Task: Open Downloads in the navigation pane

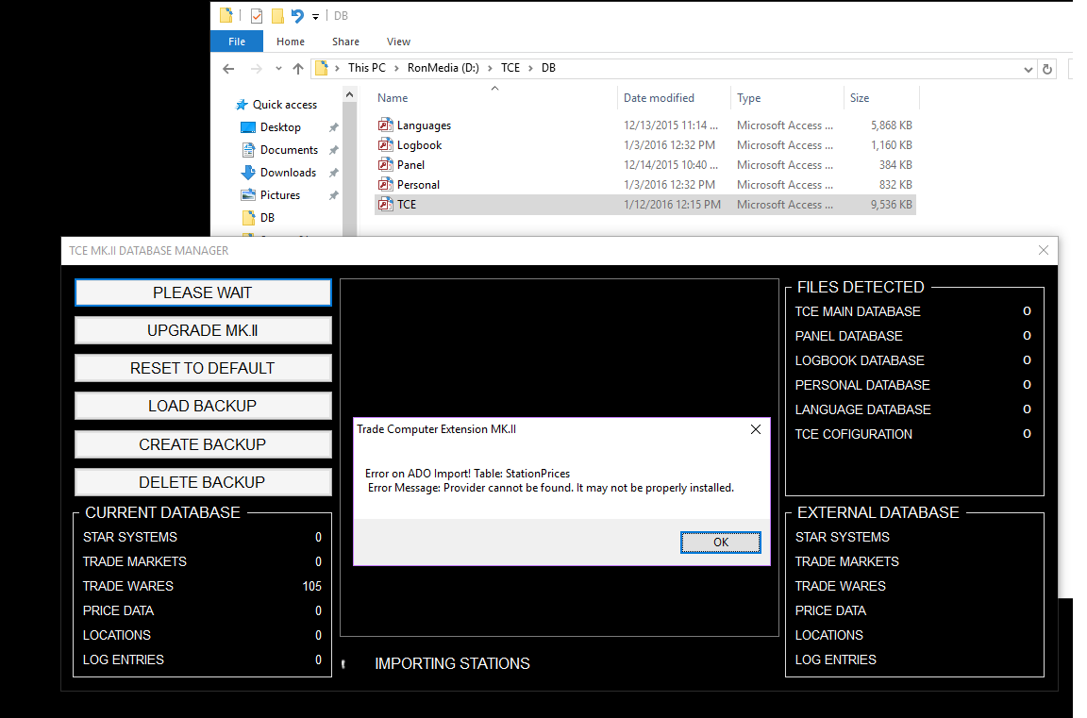Action: 288,173
